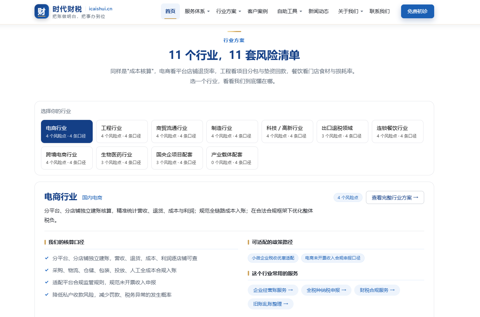Click the 小微企业税收优惠适配 policy tag
Viewport: 480px width, 317px height.
click(273, 258)
